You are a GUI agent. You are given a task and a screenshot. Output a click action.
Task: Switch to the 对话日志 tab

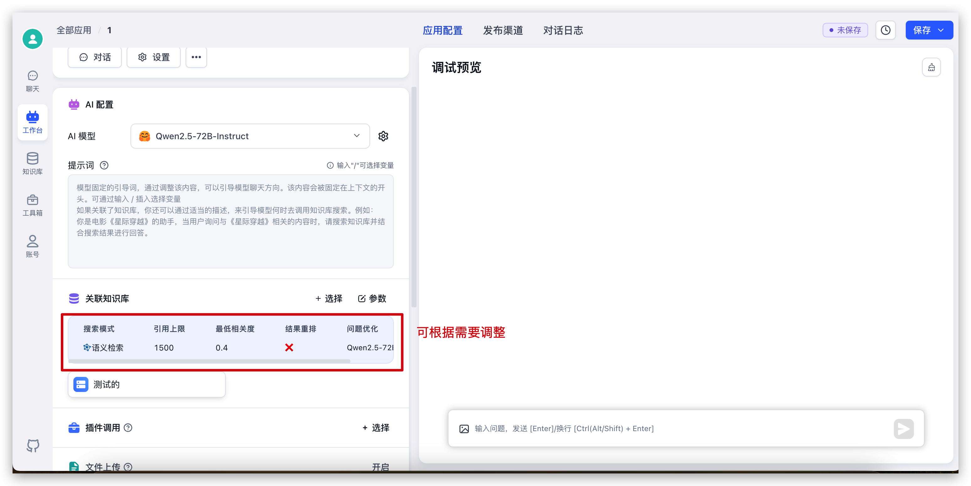563,30
